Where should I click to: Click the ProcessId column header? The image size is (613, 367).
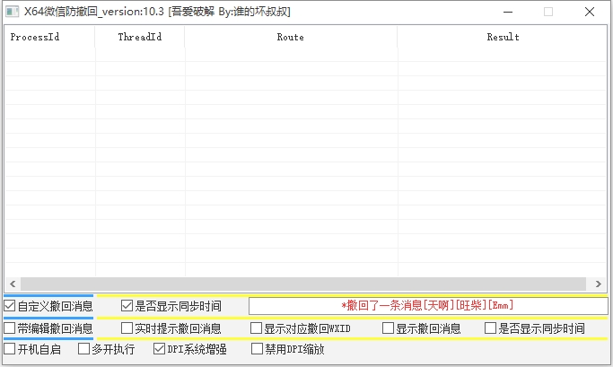49,37
